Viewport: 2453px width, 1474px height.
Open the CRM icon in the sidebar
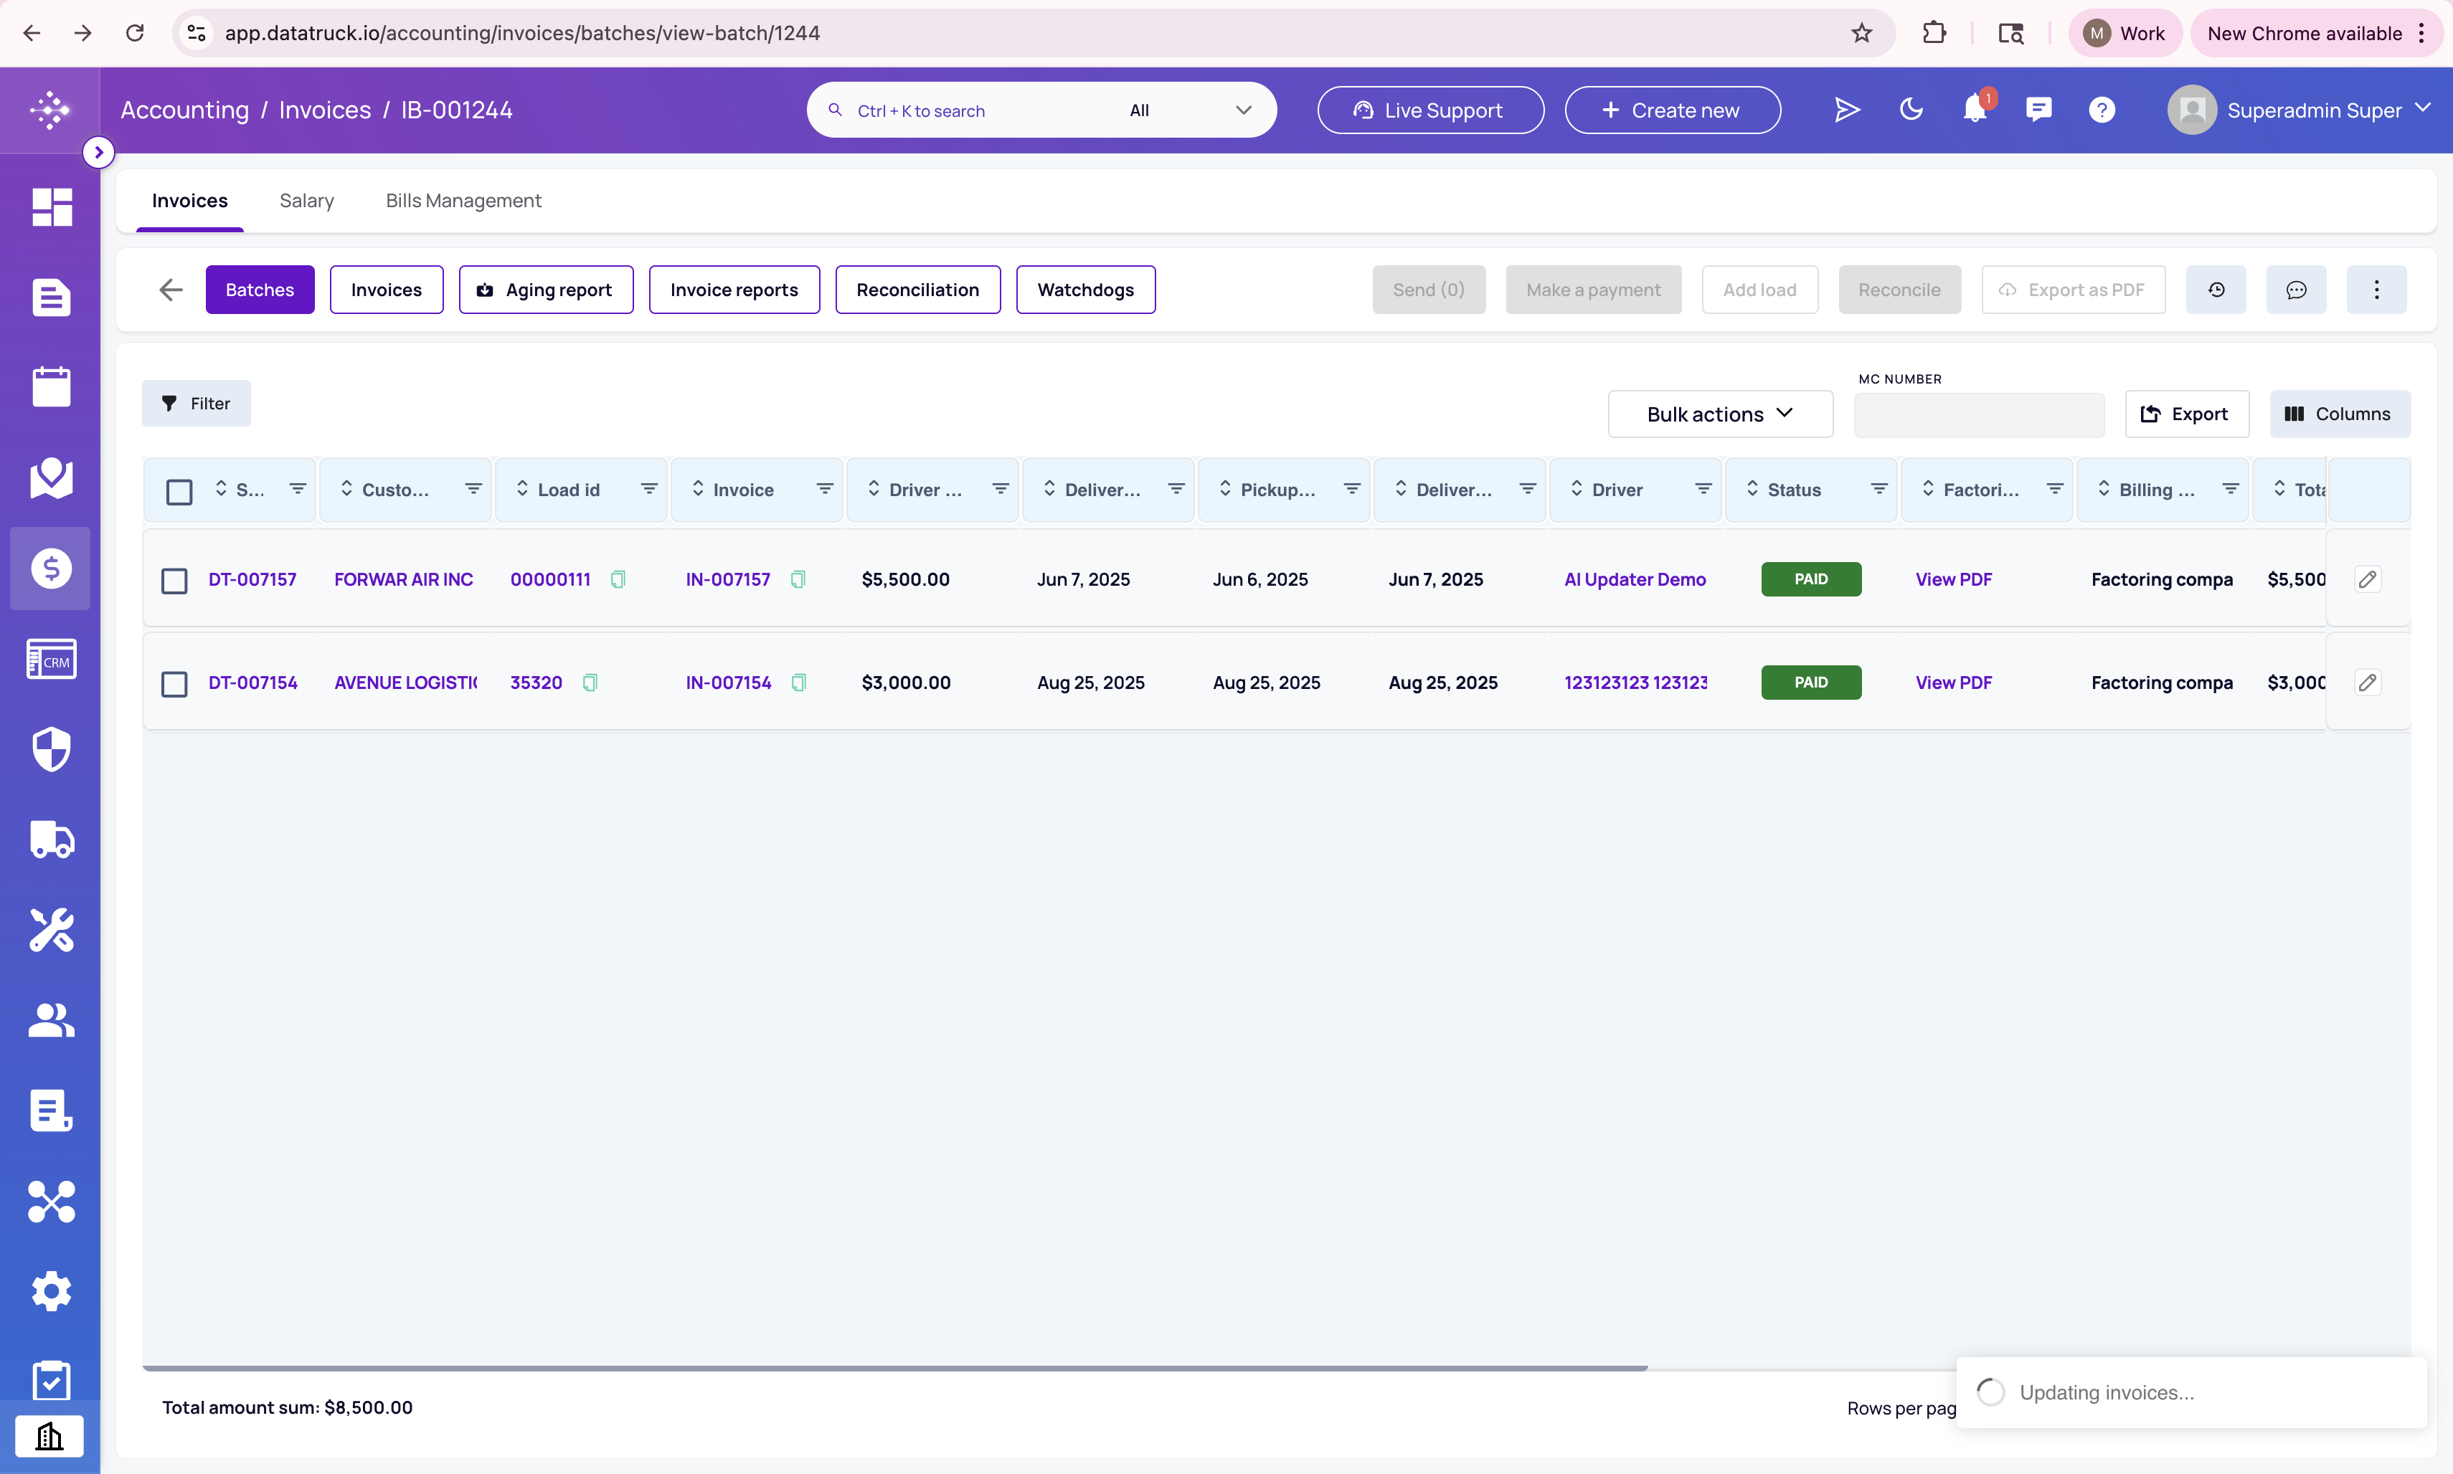(52, 660)
